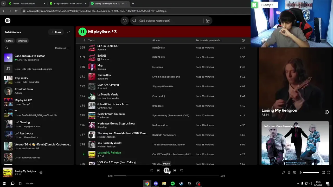Skip to previous track
333x187 pixels.
tap(158, 170)
